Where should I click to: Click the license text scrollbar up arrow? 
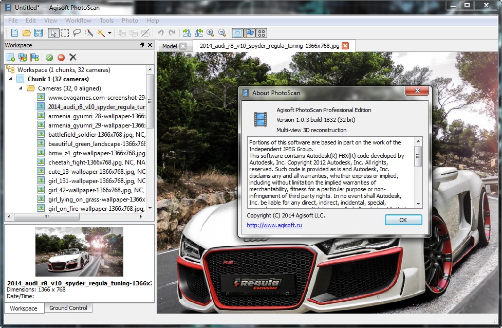click(x=418, y=141)
